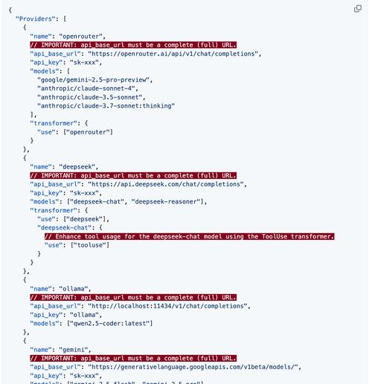Click the "api_key": "ollama" line
Viewport: 372px width, 384px height.
point(66,315)
